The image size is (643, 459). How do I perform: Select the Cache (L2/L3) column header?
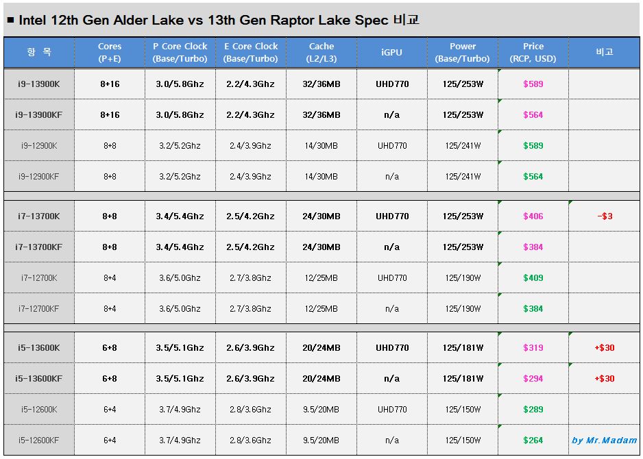(321, 53)
